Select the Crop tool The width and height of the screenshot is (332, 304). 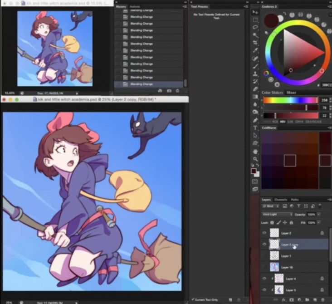[x=255, y=43]
